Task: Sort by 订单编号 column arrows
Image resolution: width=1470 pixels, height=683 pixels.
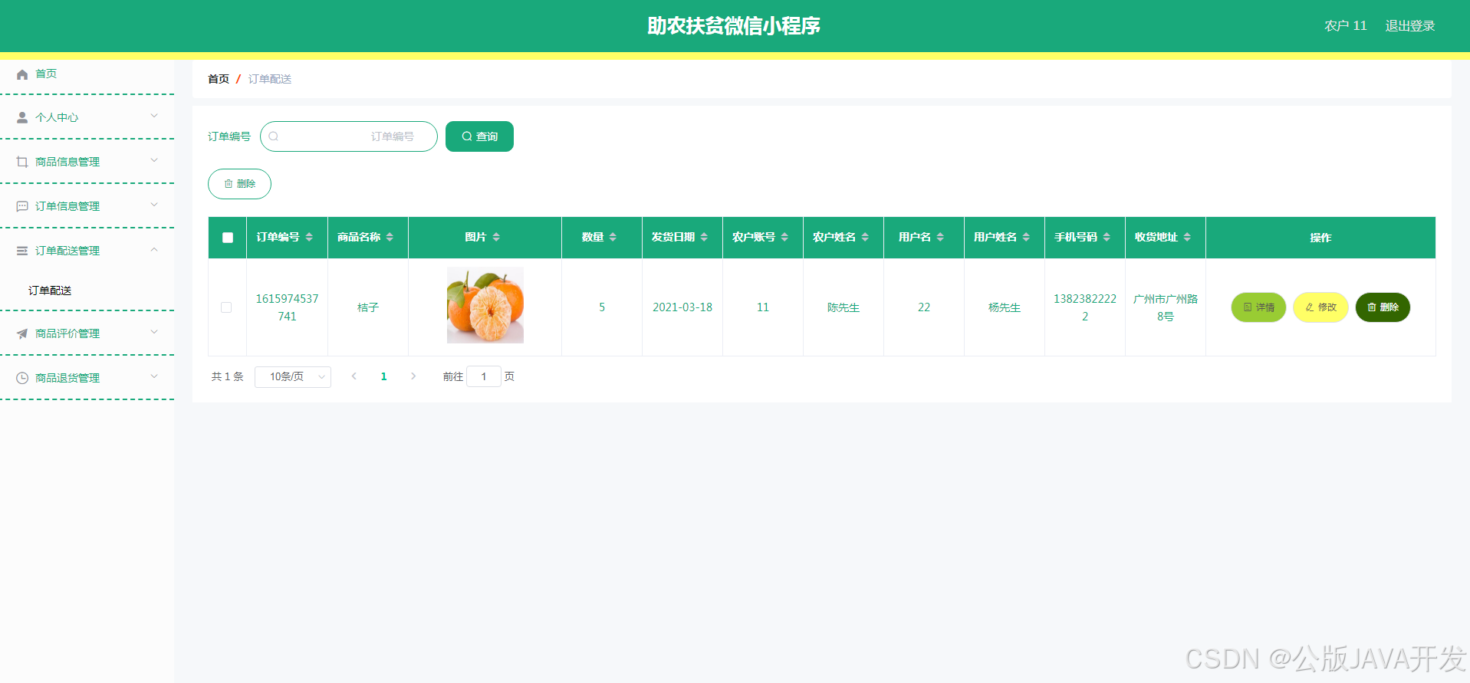Action: (309, 238)
